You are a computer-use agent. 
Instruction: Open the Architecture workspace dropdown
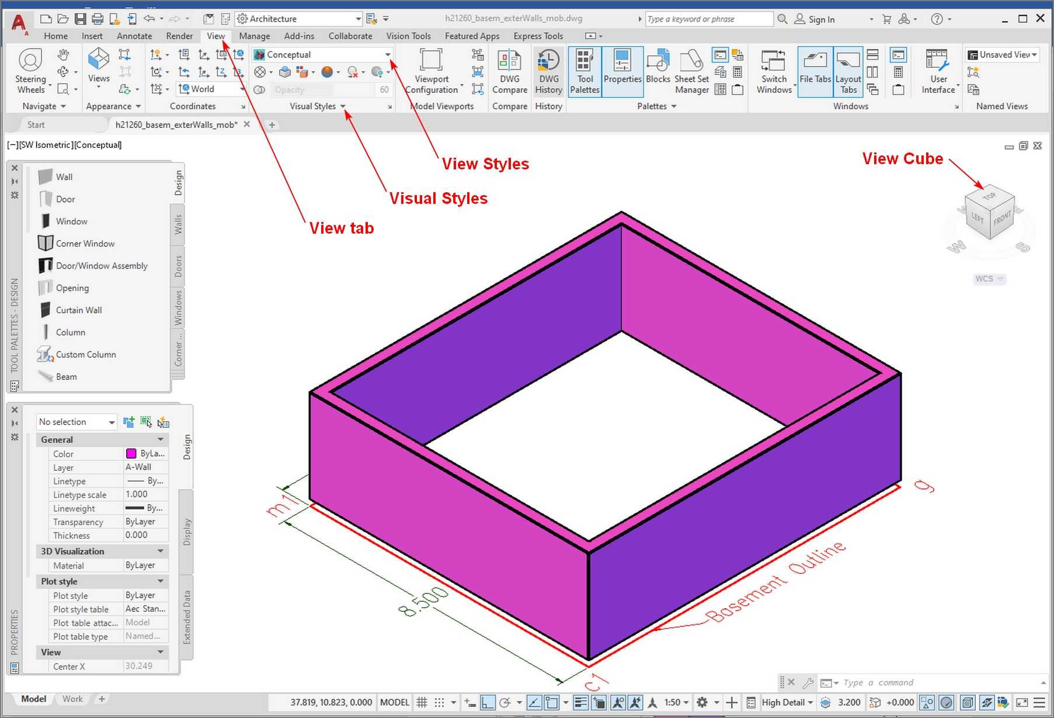point(299,19)
